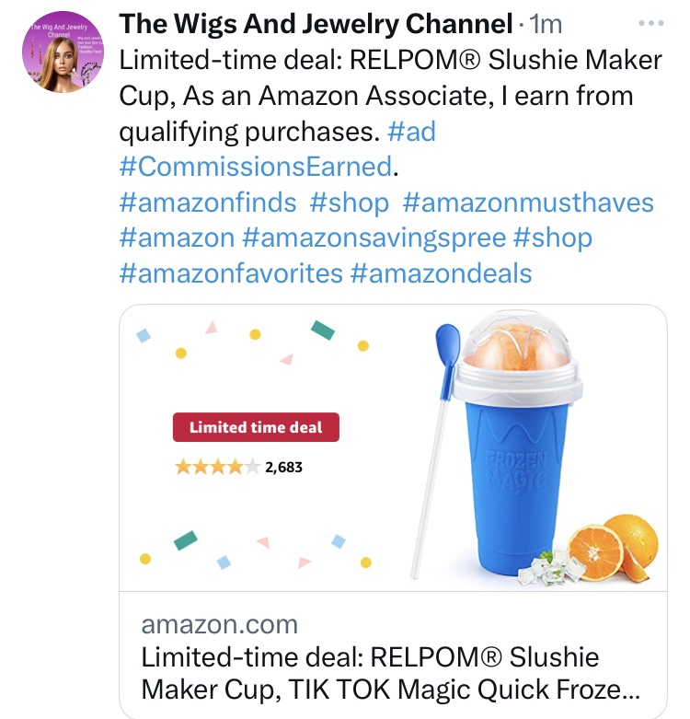Viewport: 690px width, 719px height.
Task: Click the sliced orange in product image
Action: tap(613, 550)
